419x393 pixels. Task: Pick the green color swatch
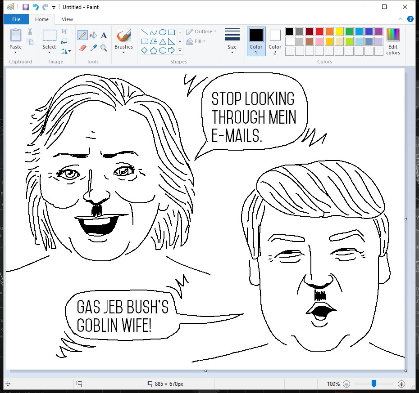coord(349,31)
